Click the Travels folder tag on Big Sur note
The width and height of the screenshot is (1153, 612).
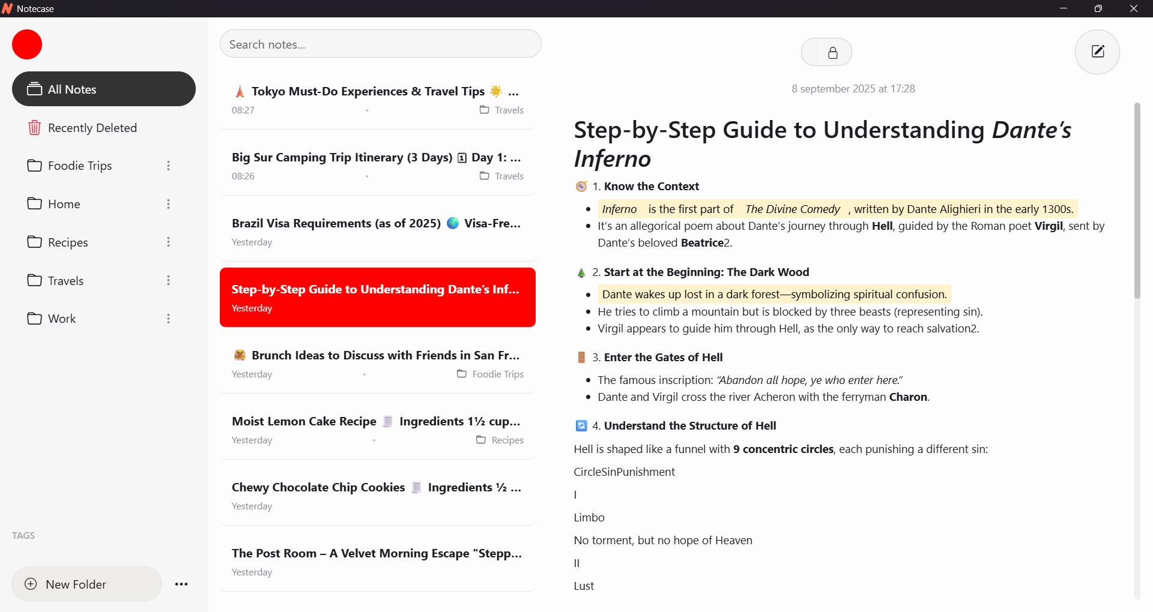(501, 176)
